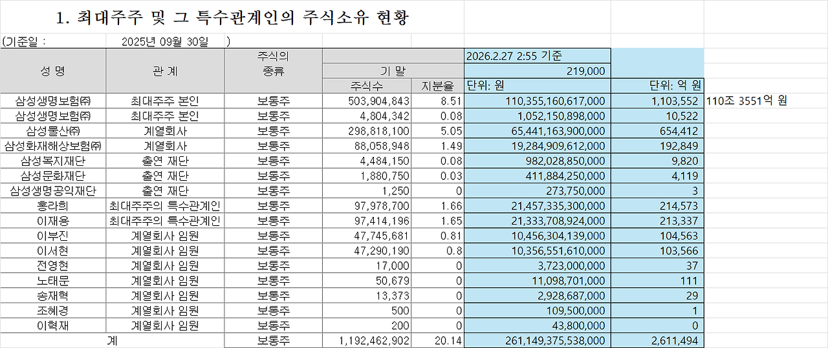Click the name cell '이부진'

(x=53, y=235)
